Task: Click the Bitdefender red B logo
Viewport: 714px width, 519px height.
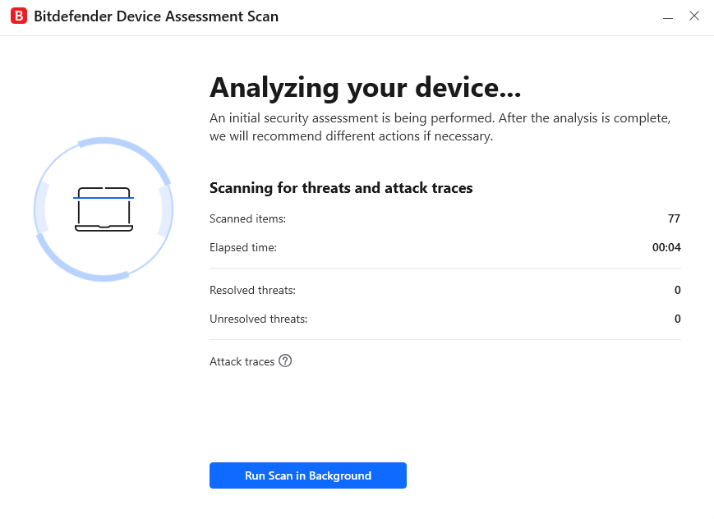Action: click(19, 16)
